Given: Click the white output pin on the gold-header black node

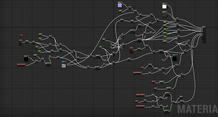Looking at the screenshot, I should [29, 58].
